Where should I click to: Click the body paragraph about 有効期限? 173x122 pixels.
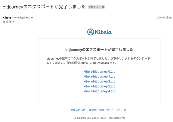pyautogui.click(x=98, y=61)
